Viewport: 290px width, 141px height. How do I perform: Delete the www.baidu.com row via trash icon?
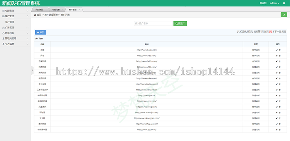[280, 50]
